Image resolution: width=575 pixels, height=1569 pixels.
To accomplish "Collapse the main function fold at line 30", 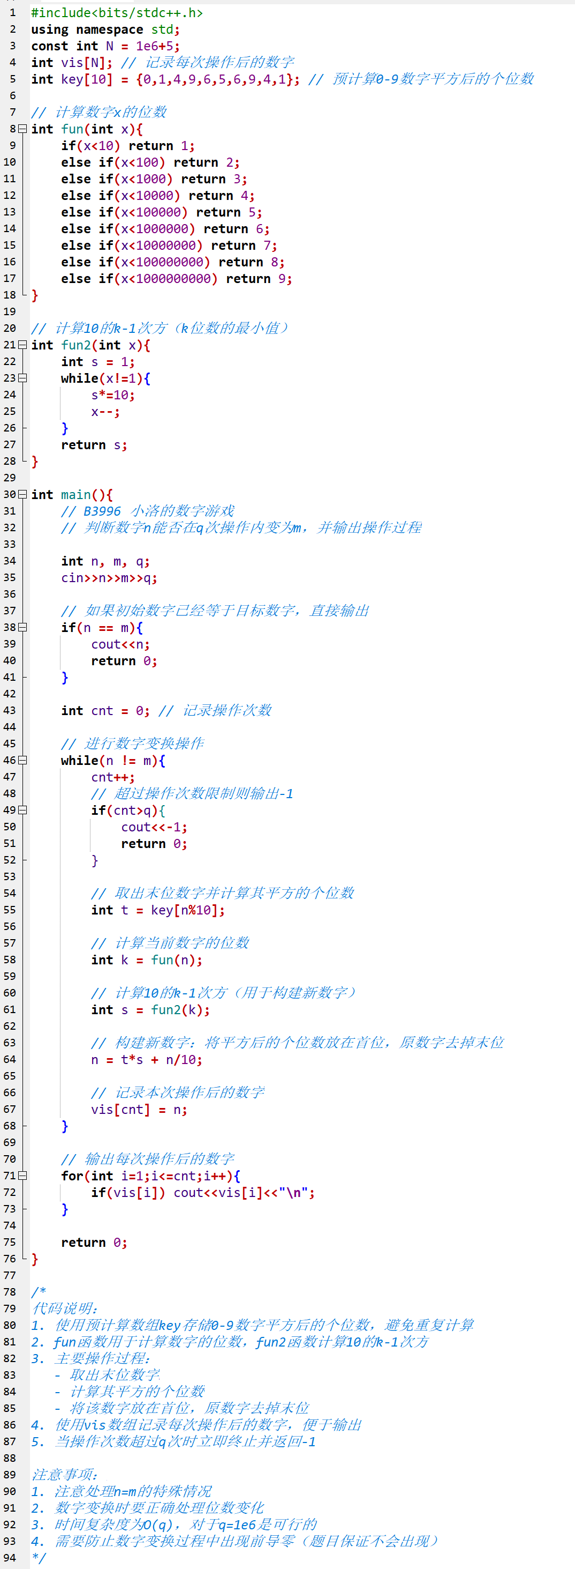I will tap(22, 495).
